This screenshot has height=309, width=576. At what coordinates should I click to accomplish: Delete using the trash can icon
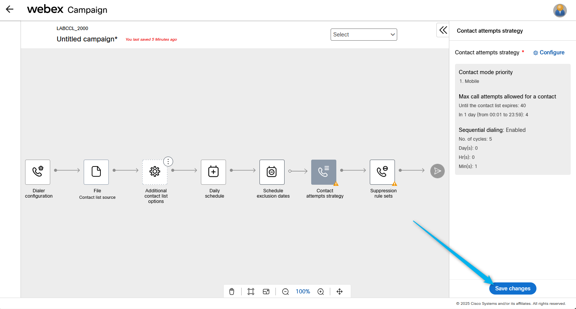(x=232, y=292)
